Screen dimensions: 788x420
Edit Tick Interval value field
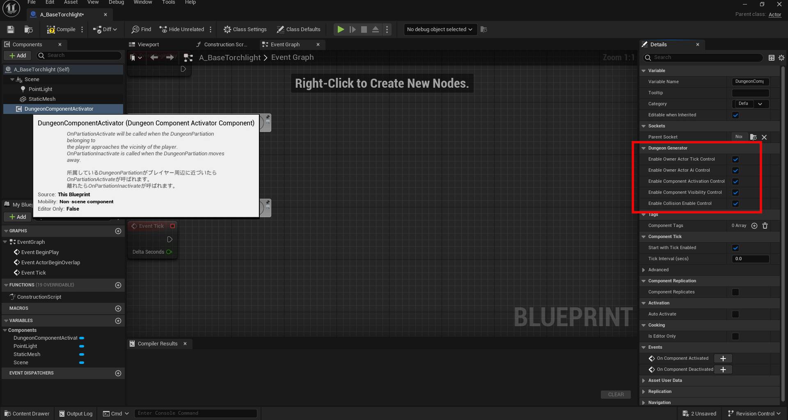[750, 259]
